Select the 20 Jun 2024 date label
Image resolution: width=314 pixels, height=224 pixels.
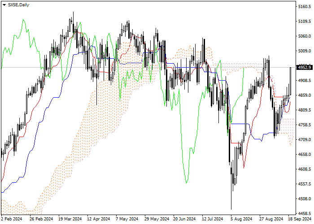pyautogui.click(x=184, y=219)
